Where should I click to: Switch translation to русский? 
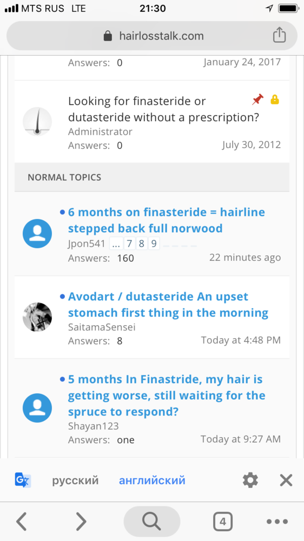pyautogui.click(x=75, y=480)
